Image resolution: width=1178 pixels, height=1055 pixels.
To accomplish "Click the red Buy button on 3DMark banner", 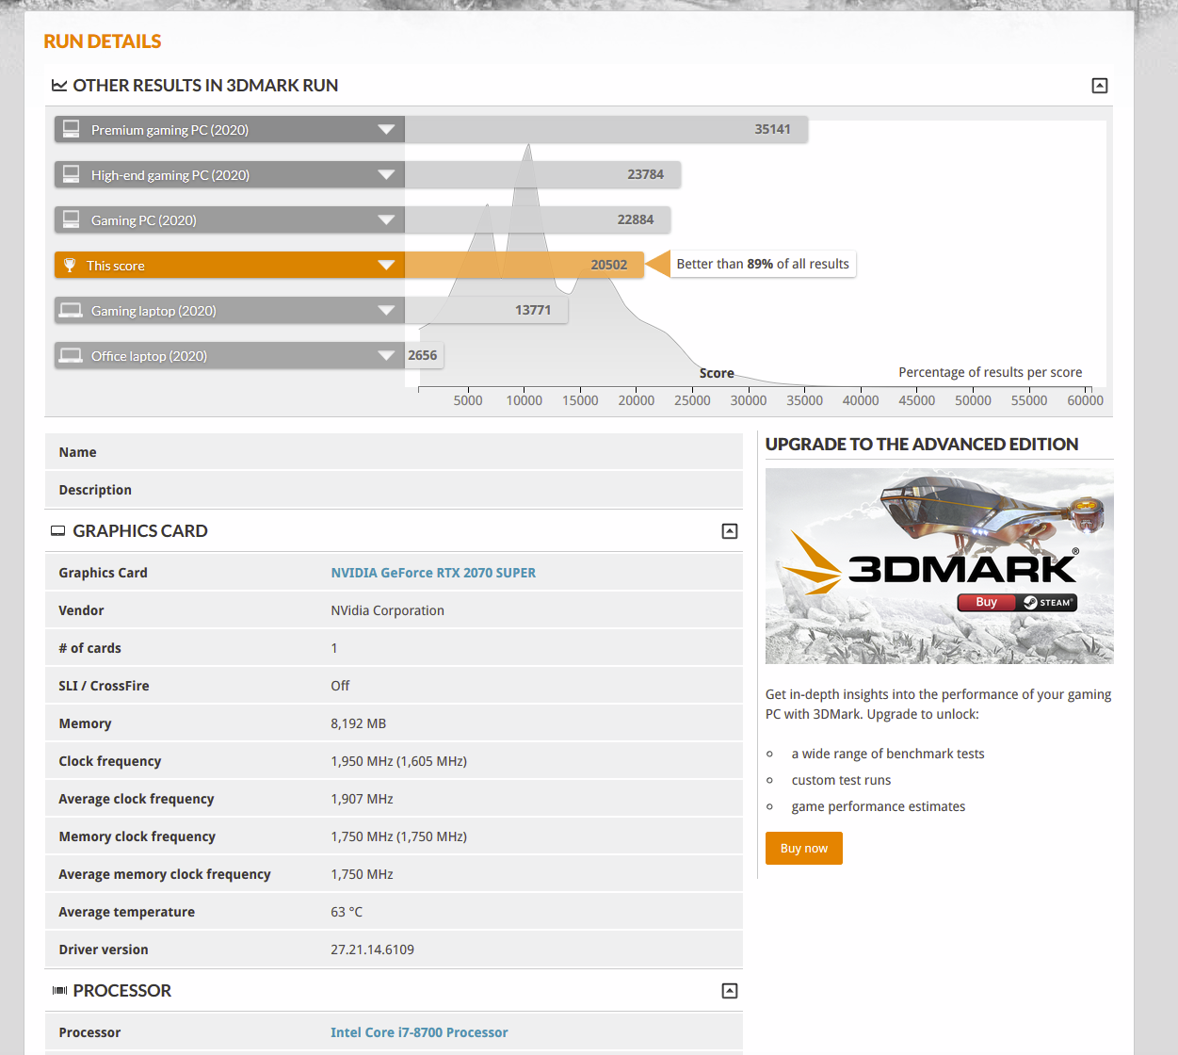I will [x=986, y=603].
